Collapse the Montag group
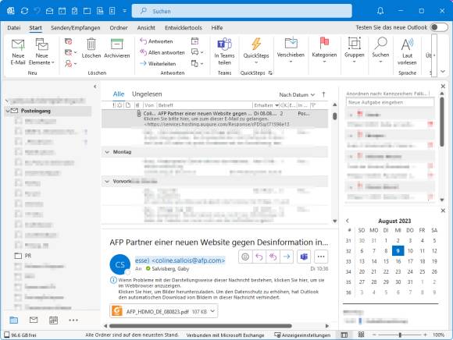Viewport: 453px width, 340px height. tap(107, 152)
